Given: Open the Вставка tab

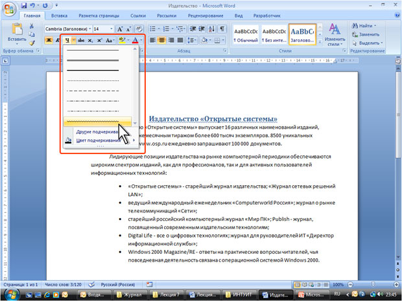Looking at the screenshot, I should pyautogui.click(x=59, y=16).
